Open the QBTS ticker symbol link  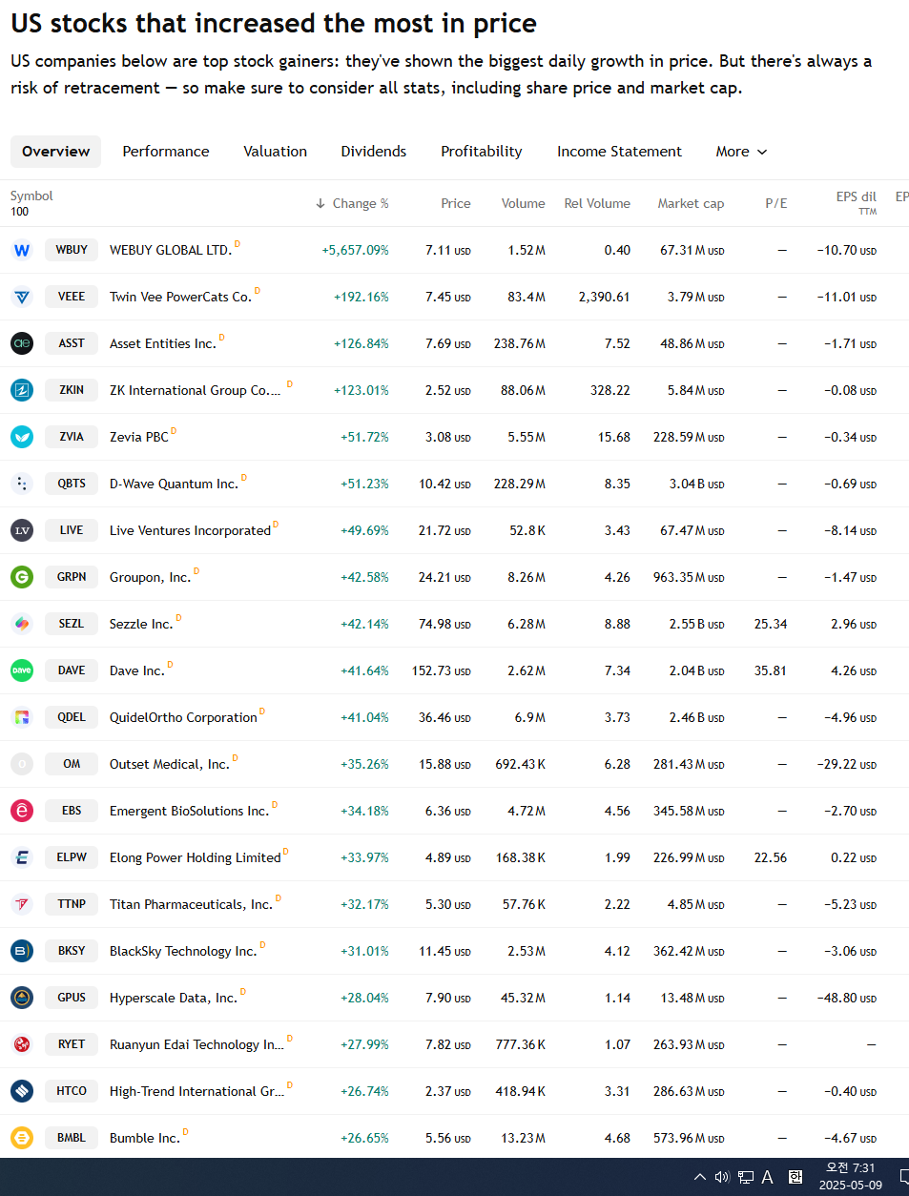click(72, 484)
